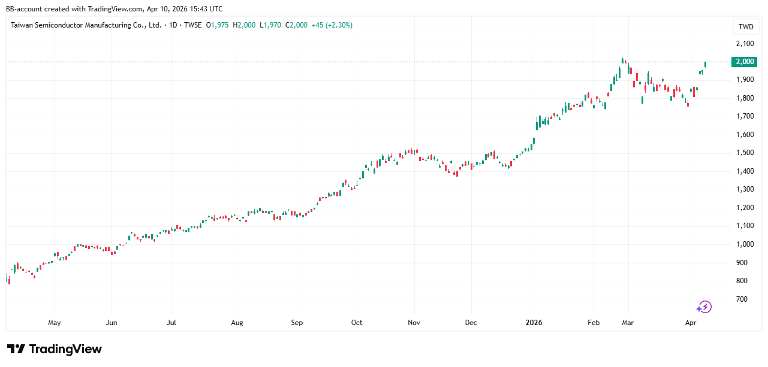Click the Oct label on the time axis
The image size is (768, 367).
(x=357, y=323)
